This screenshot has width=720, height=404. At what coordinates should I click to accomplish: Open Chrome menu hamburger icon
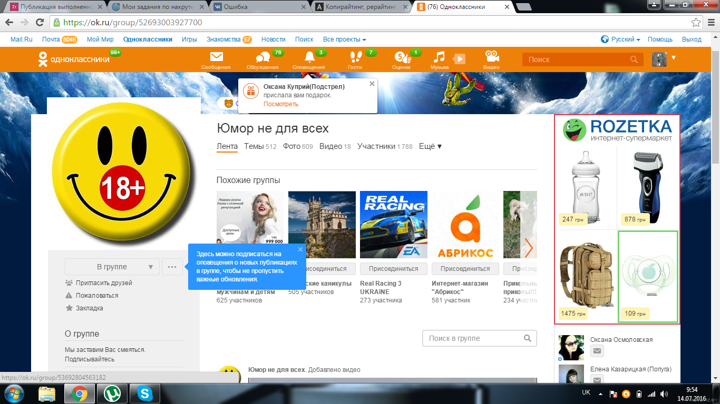(x=710, y=23)
